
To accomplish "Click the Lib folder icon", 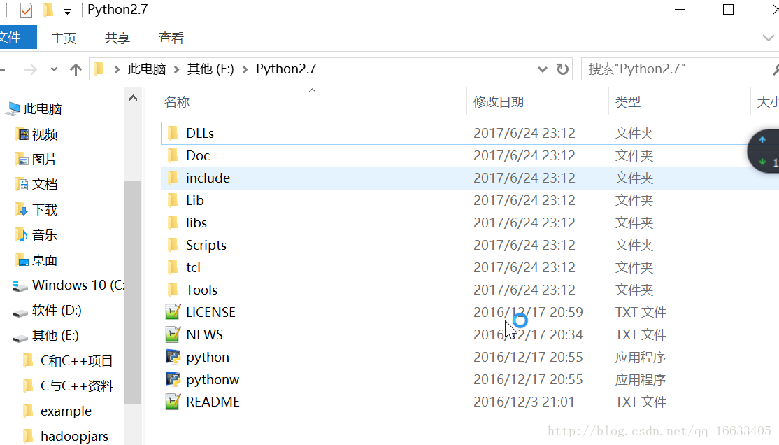I will [173, 200].
